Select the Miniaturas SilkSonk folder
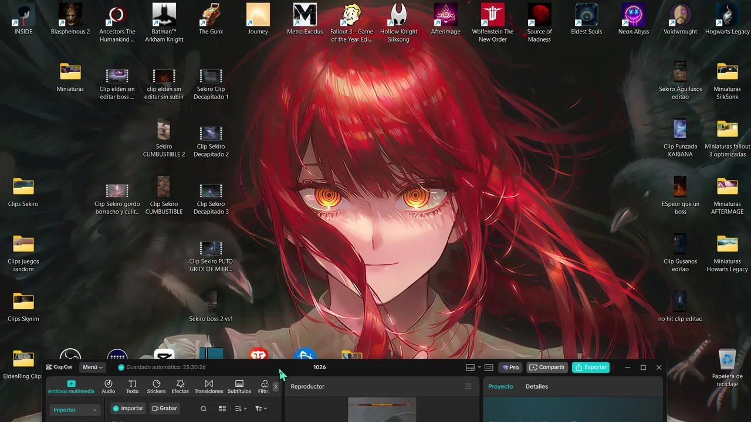This screenshot has height=422, width=751. pyautogui.click(x=728, y=81)
